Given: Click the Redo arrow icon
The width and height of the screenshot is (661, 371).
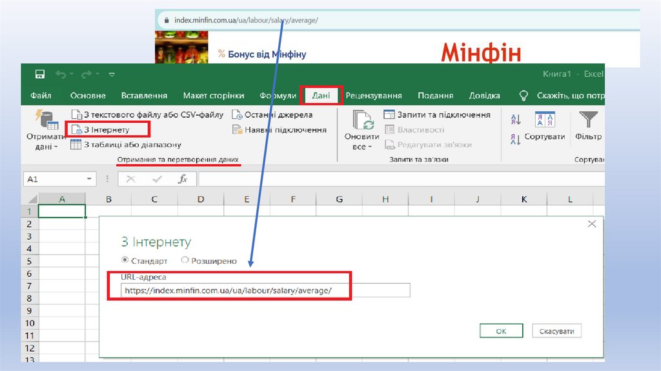Looking at the screenshot, I should tap(86, 75).
